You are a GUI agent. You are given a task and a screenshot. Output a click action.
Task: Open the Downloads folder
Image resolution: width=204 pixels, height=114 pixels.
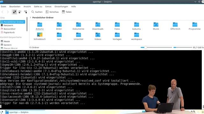pos(98,26)
